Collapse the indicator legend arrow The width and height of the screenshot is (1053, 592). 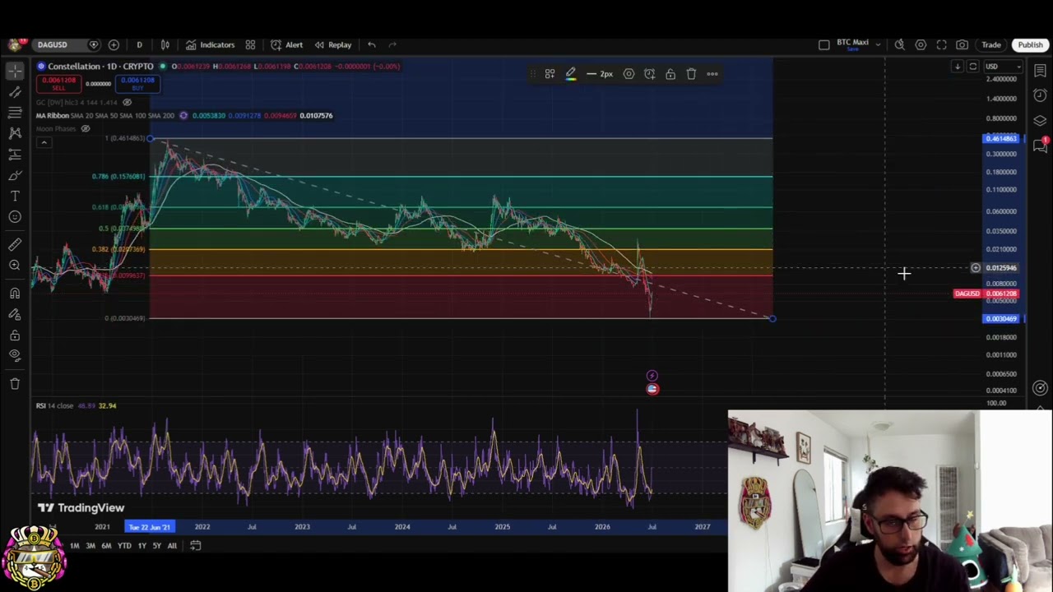[x=44, y=142]
